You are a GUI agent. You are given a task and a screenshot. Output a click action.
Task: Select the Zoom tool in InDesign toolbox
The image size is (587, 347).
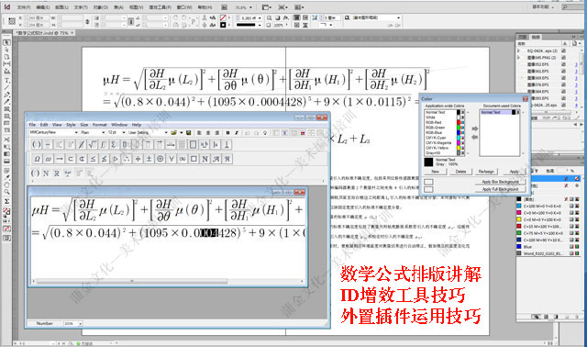6,192
